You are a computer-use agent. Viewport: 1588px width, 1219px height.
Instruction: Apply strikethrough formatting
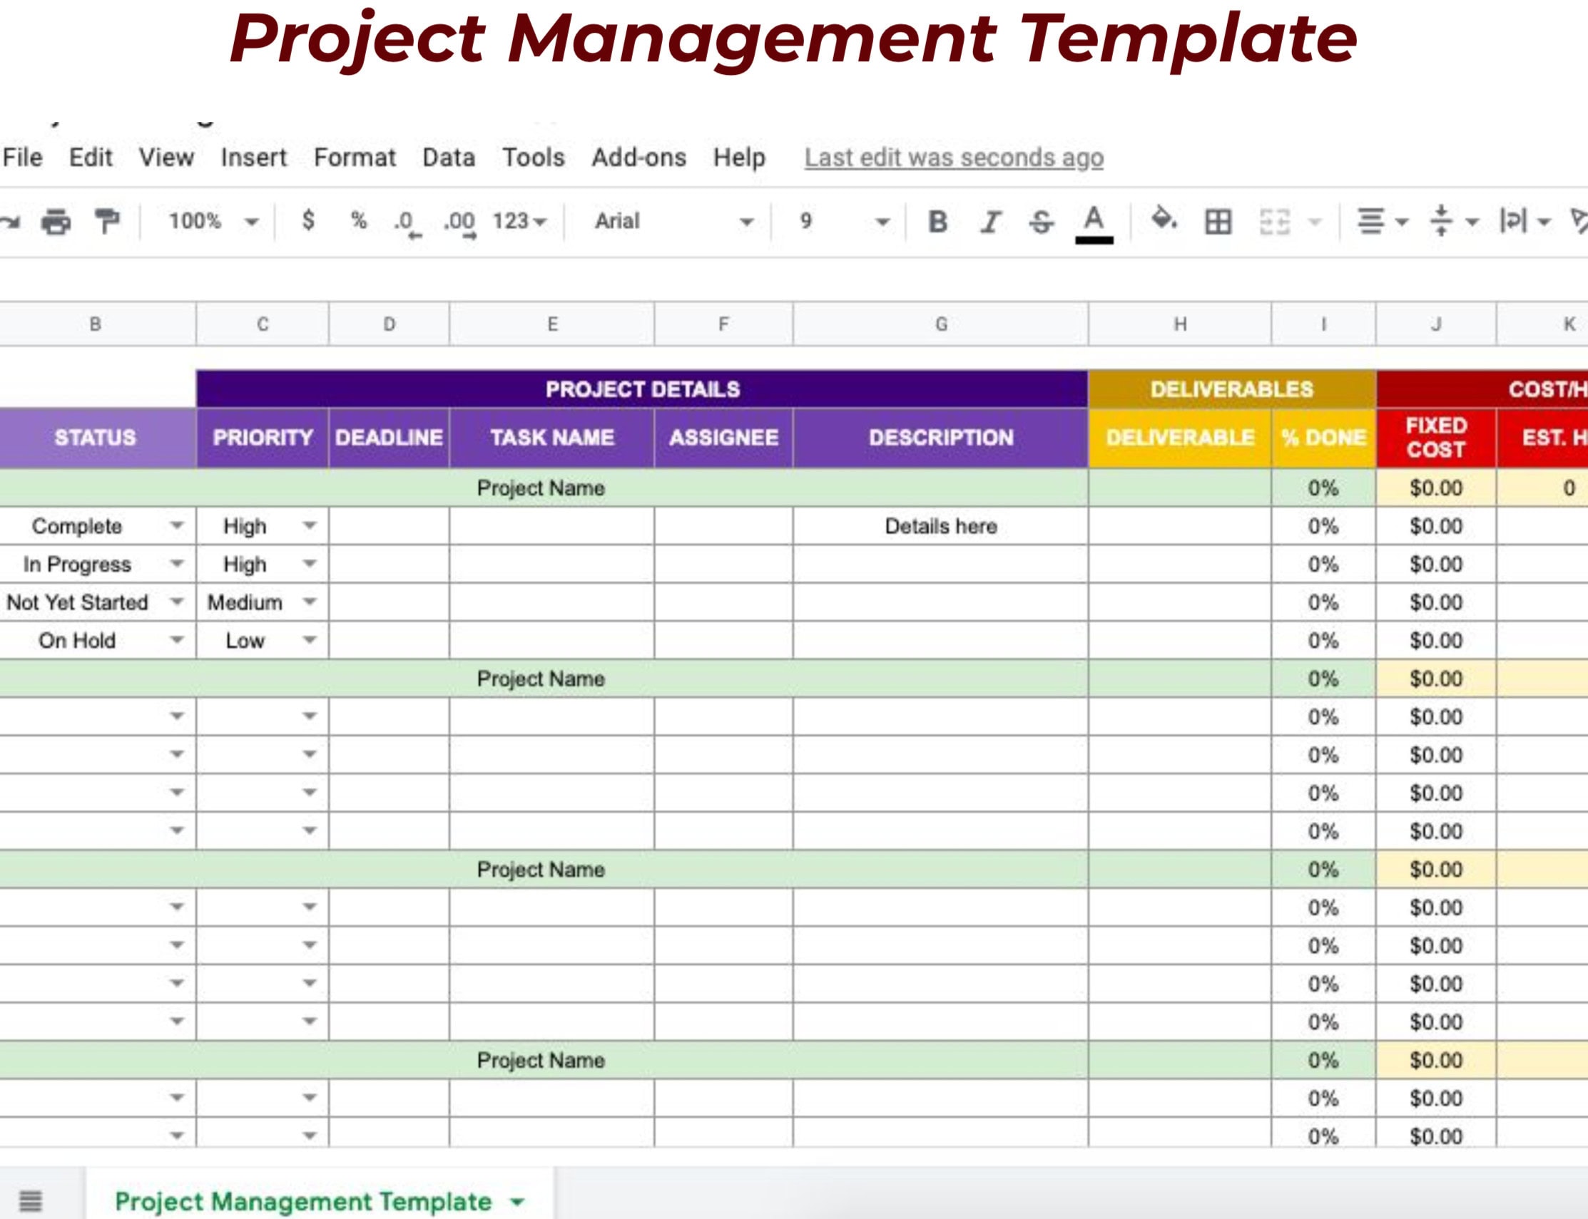click(1042, 221)
